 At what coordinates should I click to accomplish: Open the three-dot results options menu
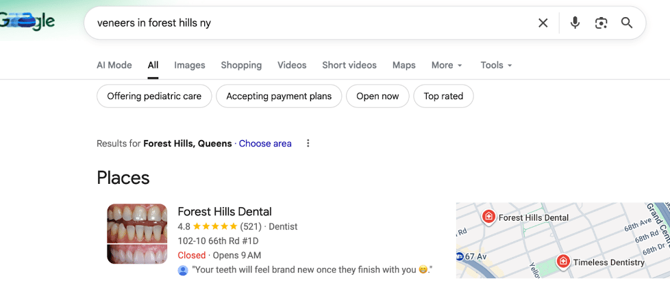pyautogui.click(x=308, y=144)
